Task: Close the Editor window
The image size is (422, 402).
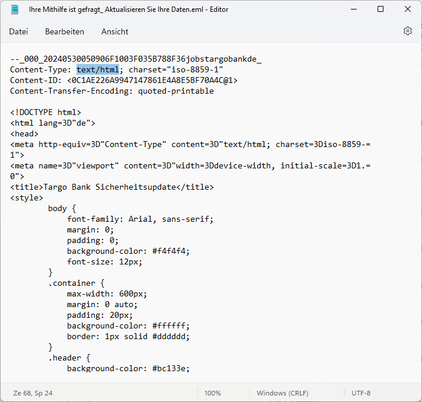Action: pyautogui.click(x=408, y=9)
